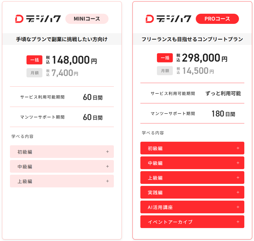This screenshot has width=254, height=241.
Task: Click plus icon on PRO 実践編 row
Action: (238, 192)
